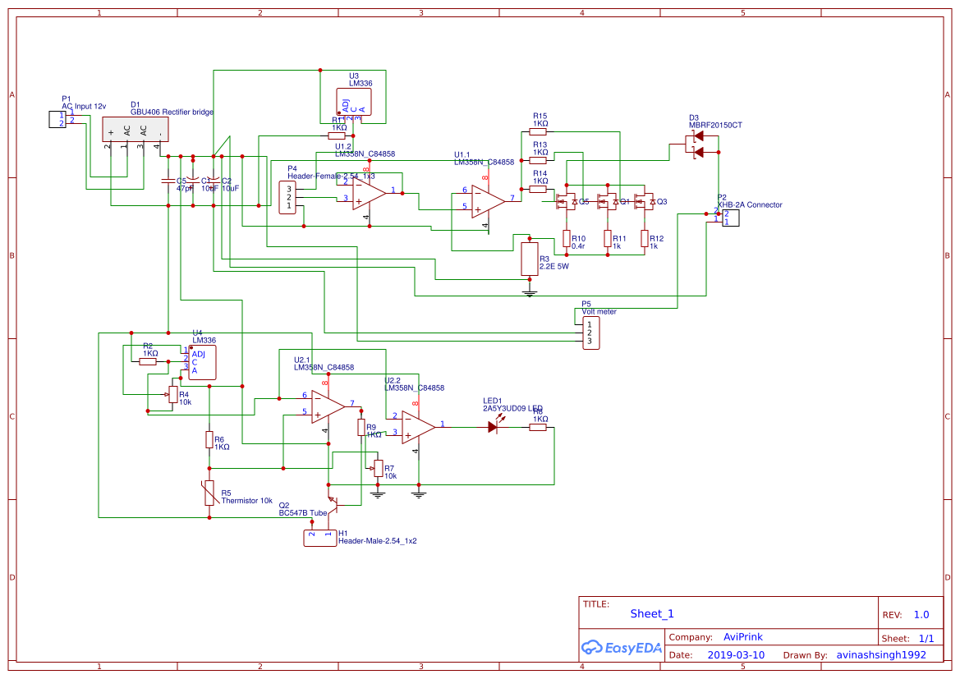Select the R5 thermistor symbol
Viewport: 960px width, 679px height.
pyautogui.click(x=209, y=493)
